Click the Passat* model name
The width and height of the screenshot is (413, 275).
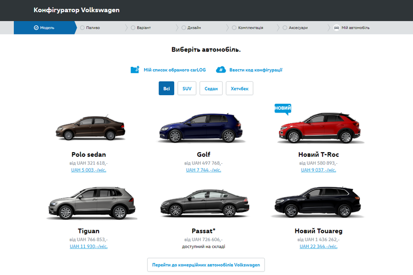coord(204,231)
